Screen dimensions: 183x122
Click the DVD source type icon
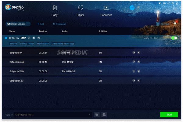[23, 38]
